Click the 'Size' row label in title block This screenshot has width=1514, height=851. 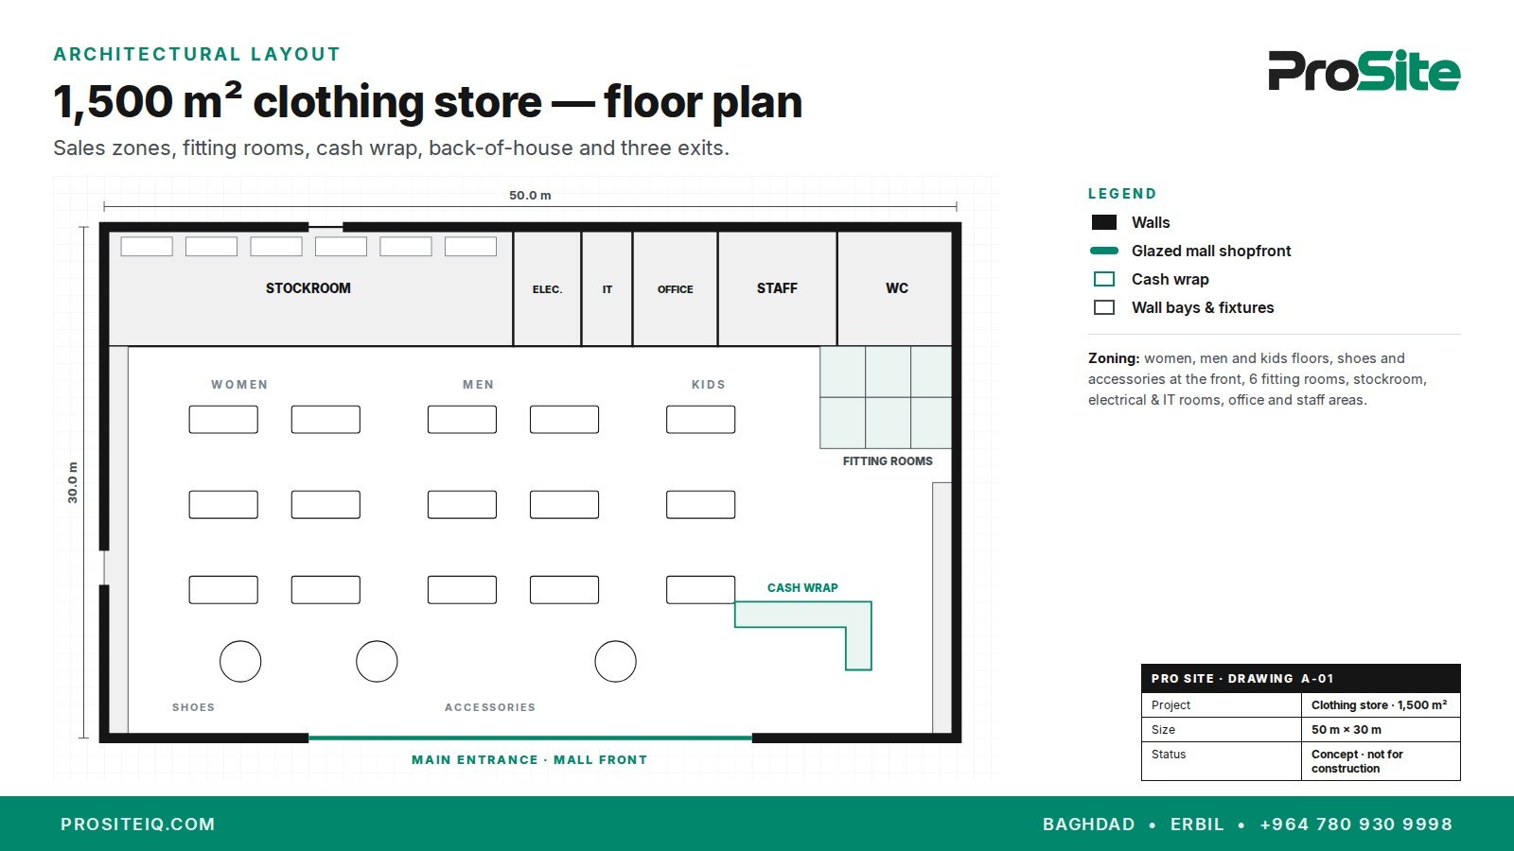(1163, 730)
